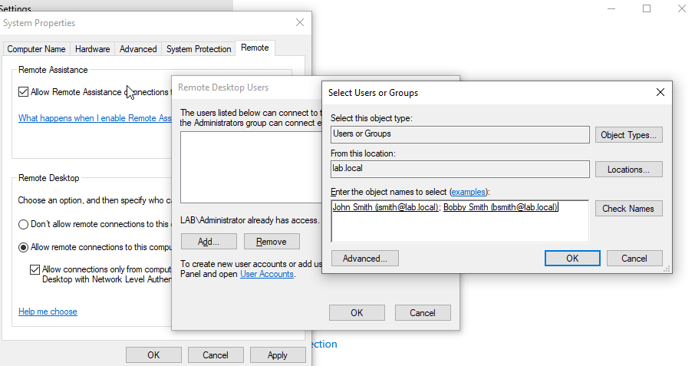Viewport: 695px width, 366px height.
Task: Click the Locations button
Action: pyautogui.click(x=628, y=170)
